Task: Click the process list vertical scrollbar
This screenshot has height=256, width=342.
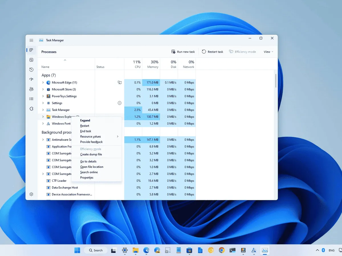Action: 276,81
